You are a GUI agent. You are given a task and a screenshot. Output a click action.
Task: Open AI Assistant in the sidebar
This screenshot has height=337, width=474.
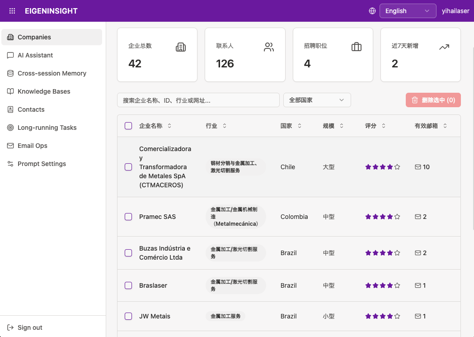52,55
